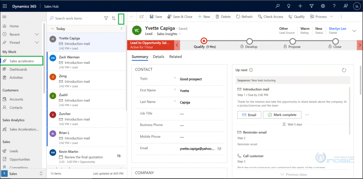Expand Previous steps
363x179 pixels.
point(294,175)
